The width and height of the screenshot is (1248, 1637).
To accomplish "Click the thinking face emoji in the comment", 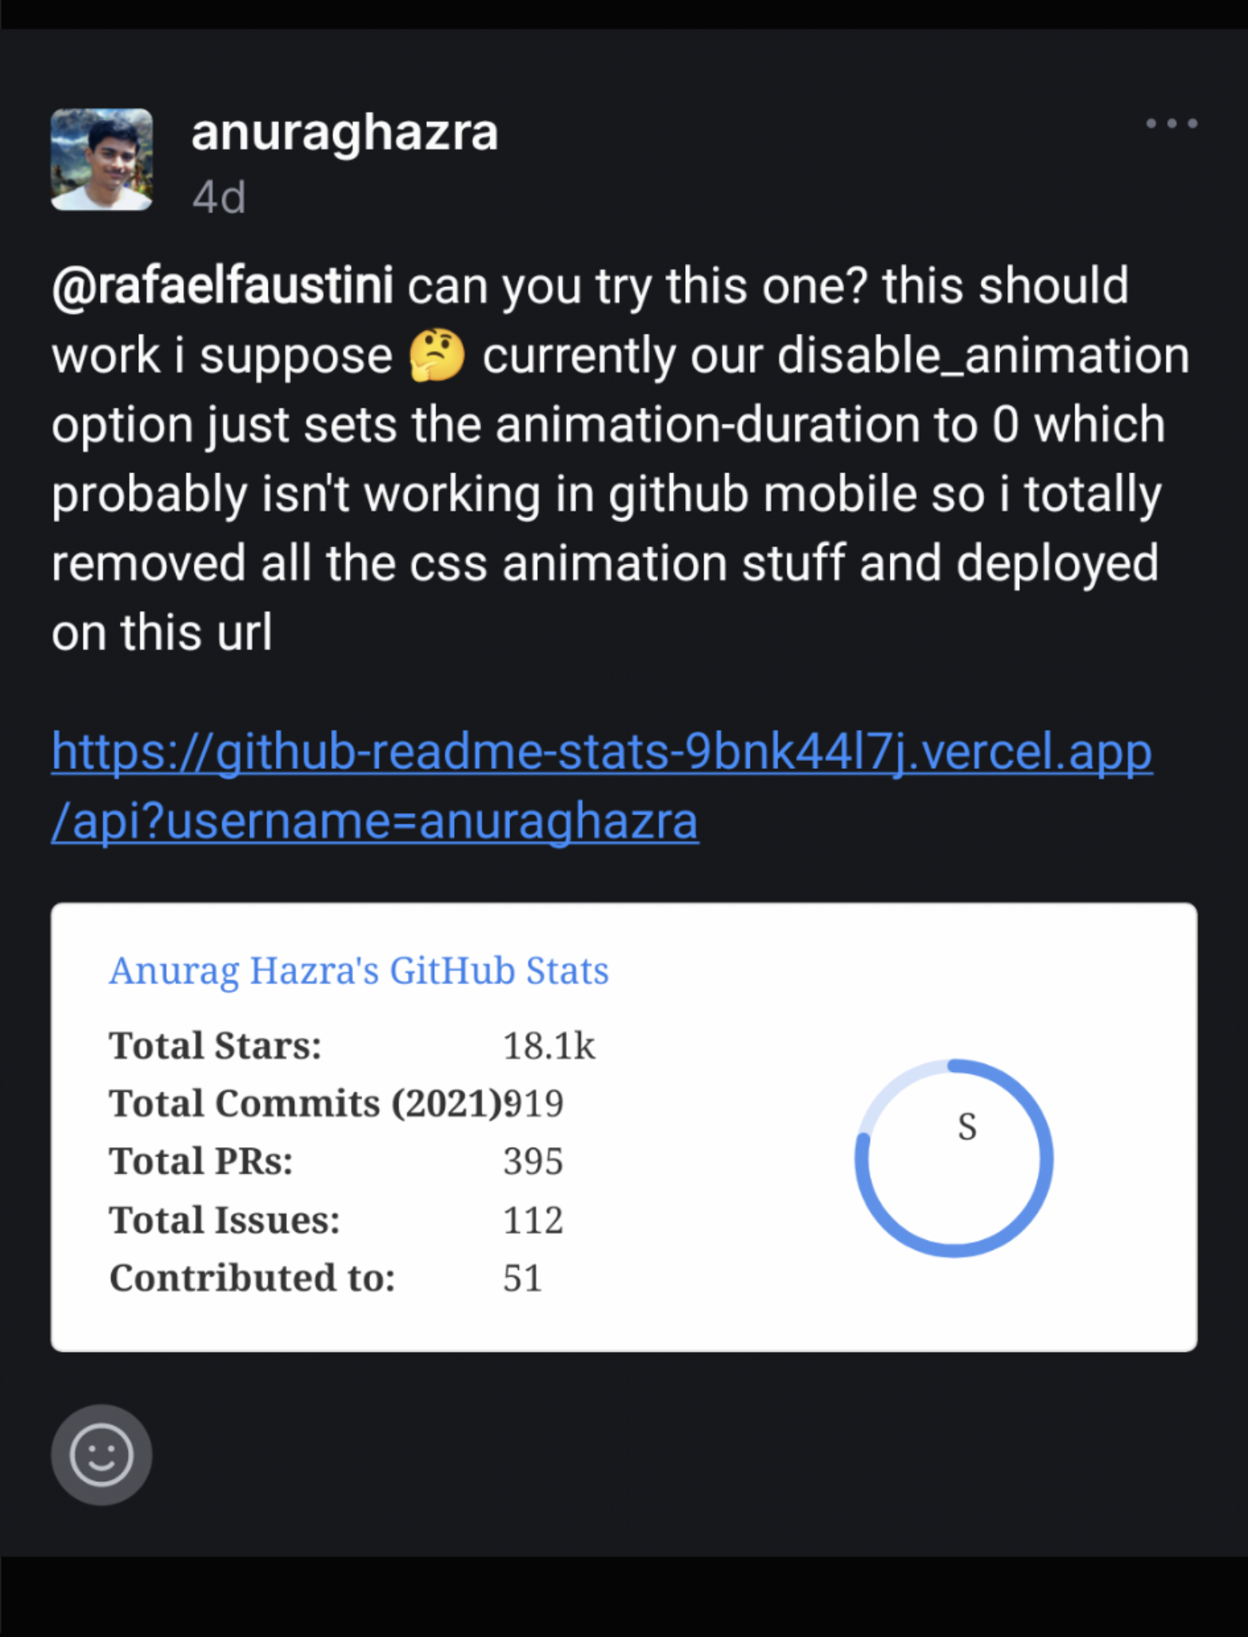I will 436,354.
